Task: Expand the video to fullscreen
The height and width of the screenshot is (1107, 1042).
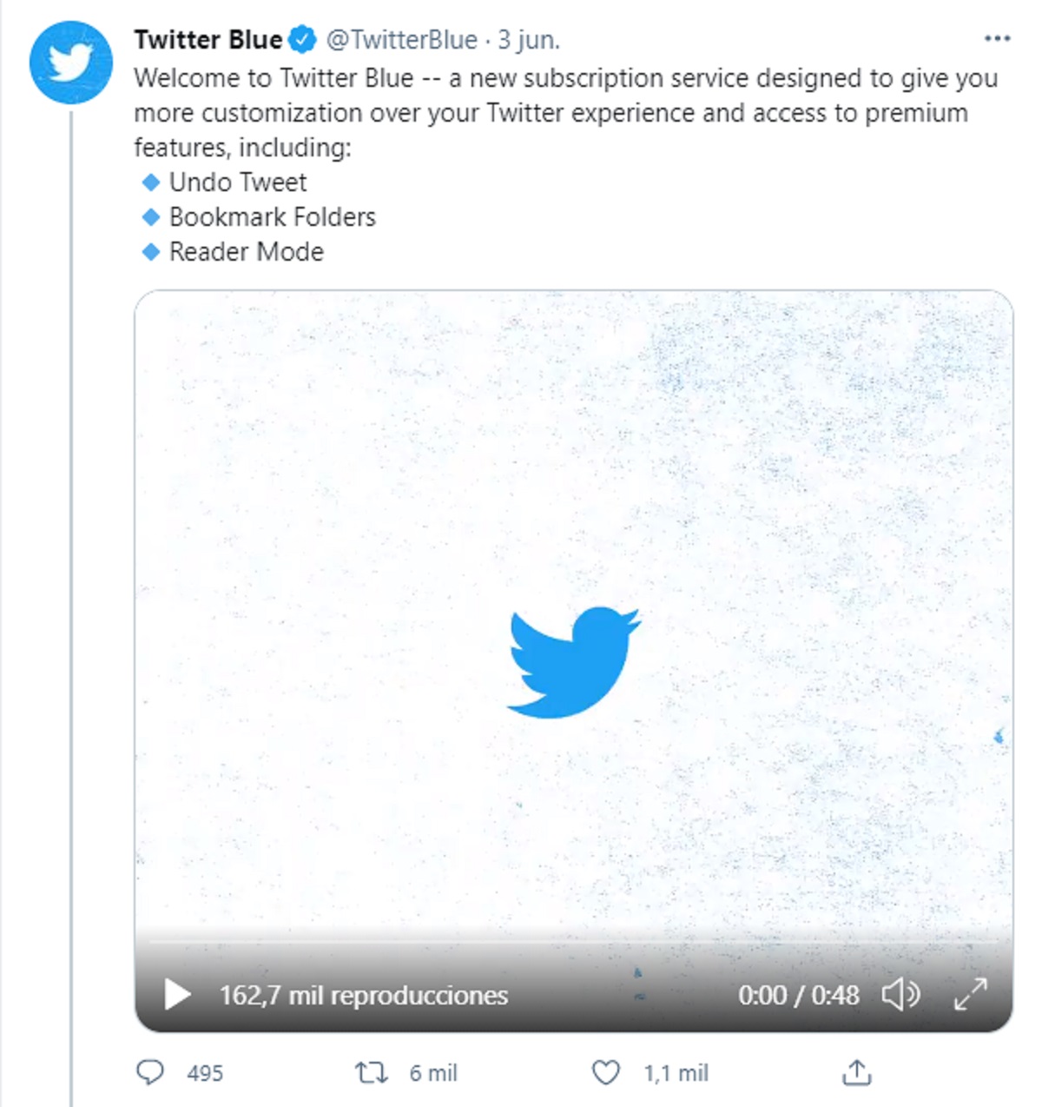Action: click(970, 994)
